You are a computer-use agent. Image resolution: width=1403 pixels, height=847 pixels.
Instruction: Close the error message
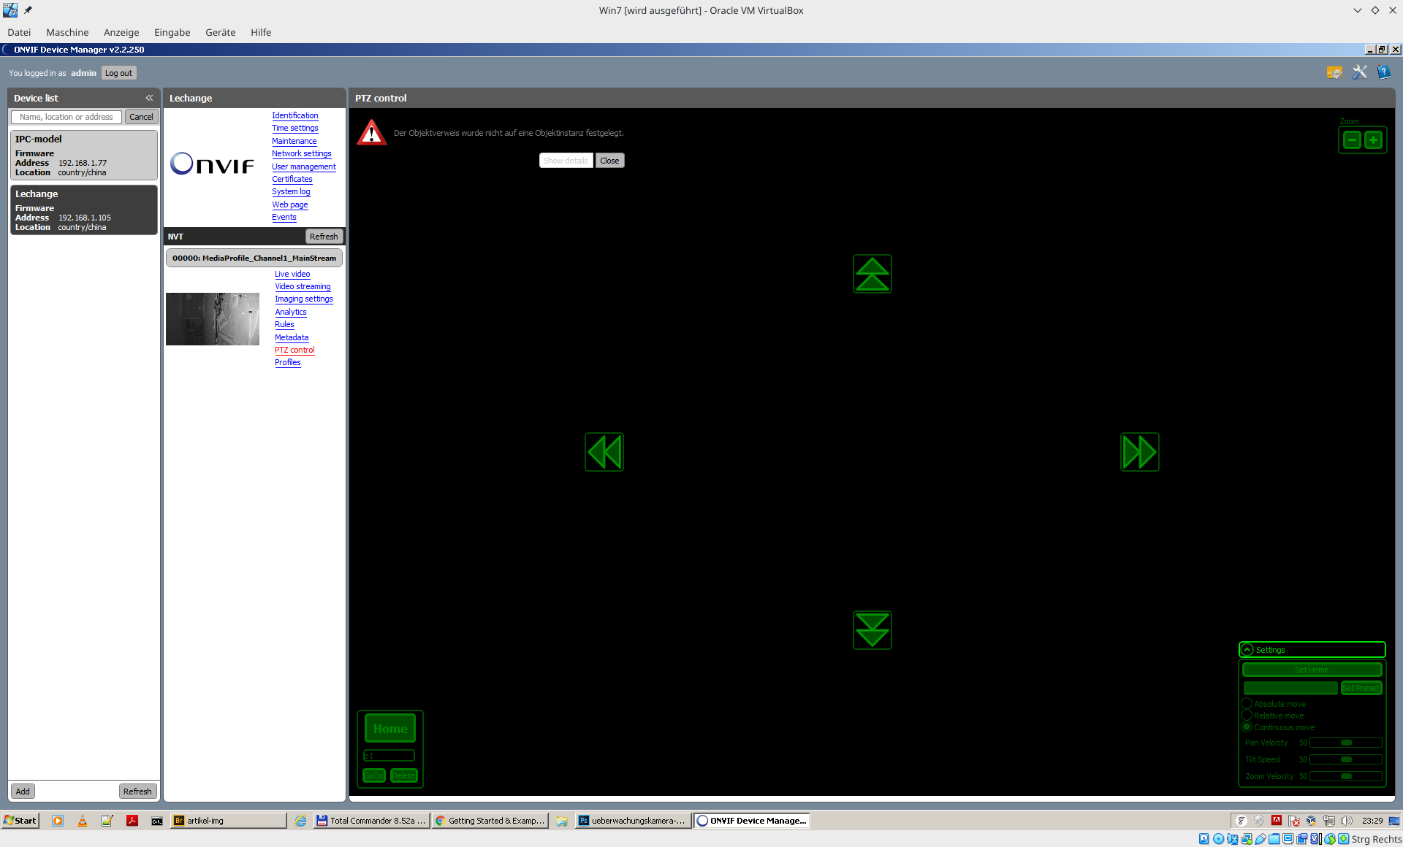[609, 161]
